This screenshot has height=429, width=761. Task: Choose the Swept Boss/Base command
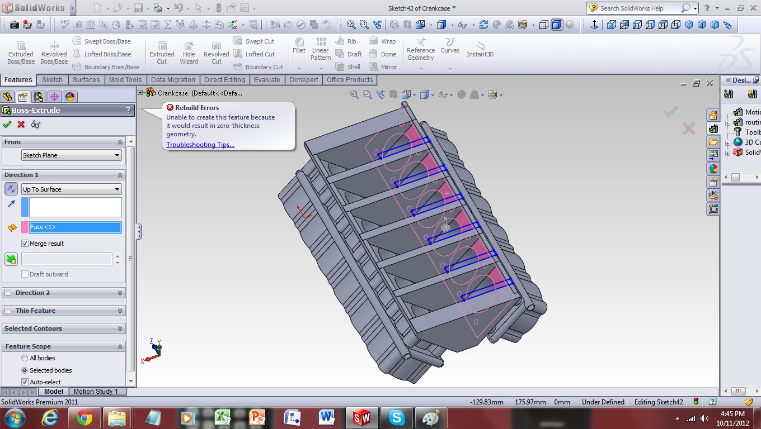coord(102,41)
